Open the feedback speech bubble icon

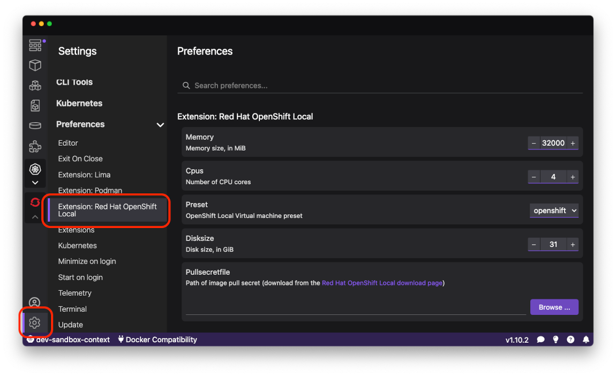(x=540, y=340)
